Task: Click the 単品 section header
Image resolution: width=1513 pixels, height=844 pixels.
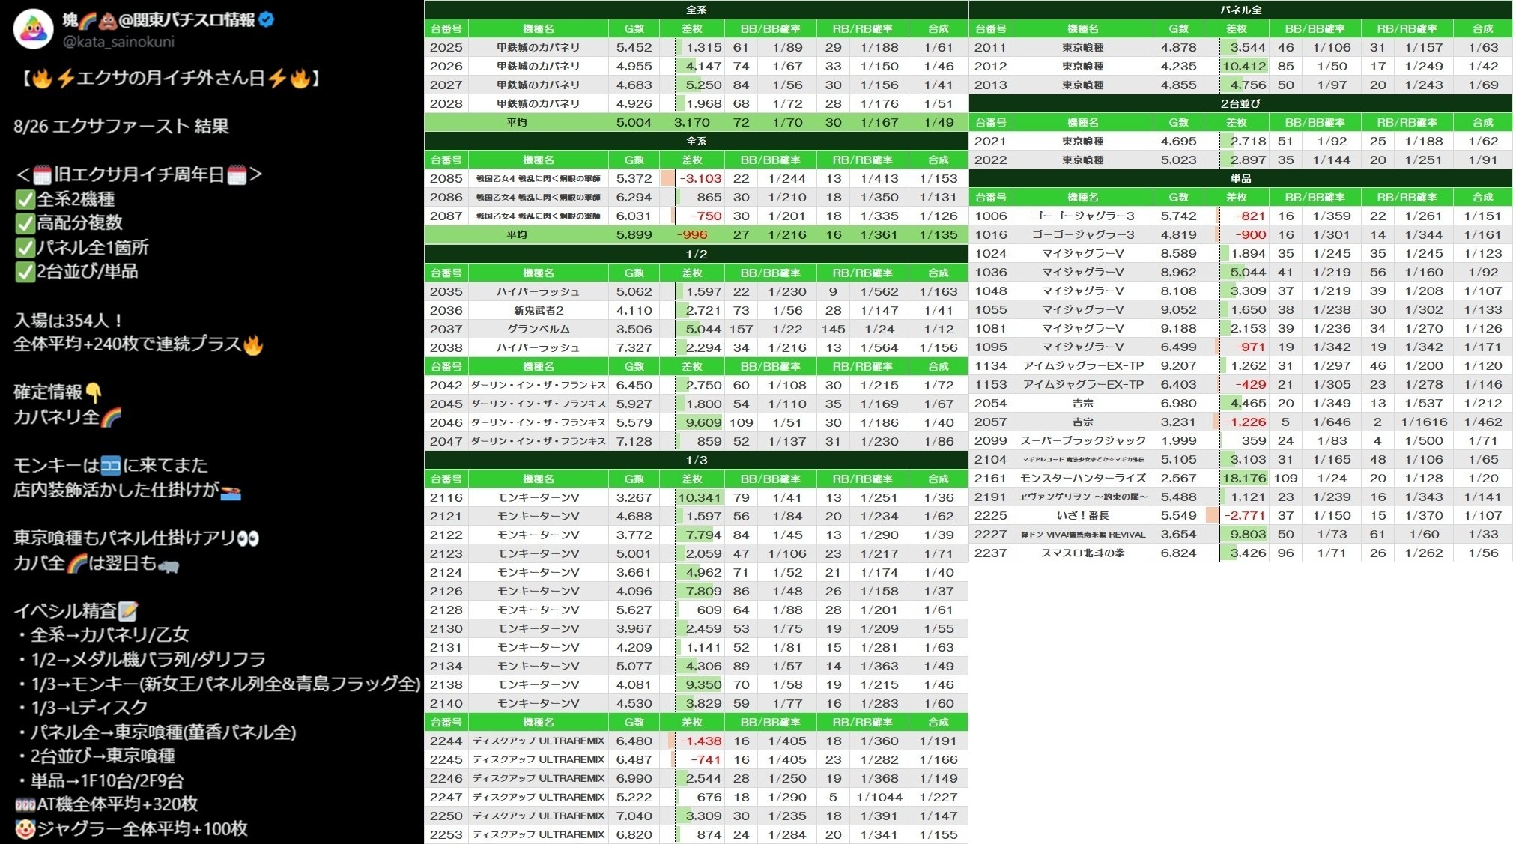Action: tap(1240, 178)
